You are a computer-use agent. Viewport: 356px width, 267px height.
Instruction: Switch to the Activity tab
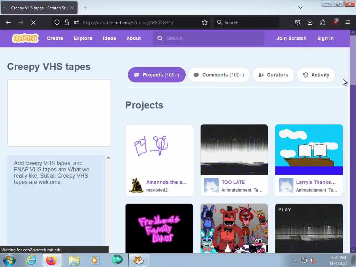click(x=316, y=75)
